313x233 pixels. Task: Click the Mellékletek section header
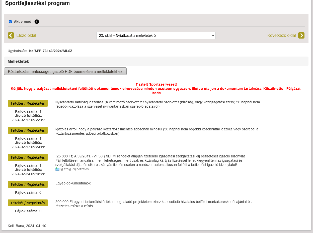click(156, 61)
